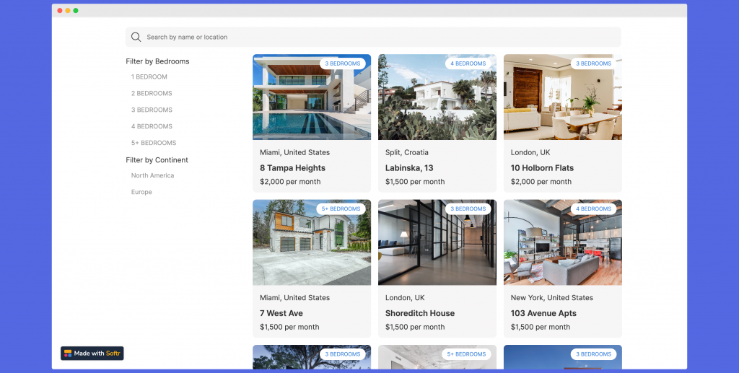Viewport: 739px width, 373px height.
Task: Filter by North America continent
Action: click(x=153, y=175)
